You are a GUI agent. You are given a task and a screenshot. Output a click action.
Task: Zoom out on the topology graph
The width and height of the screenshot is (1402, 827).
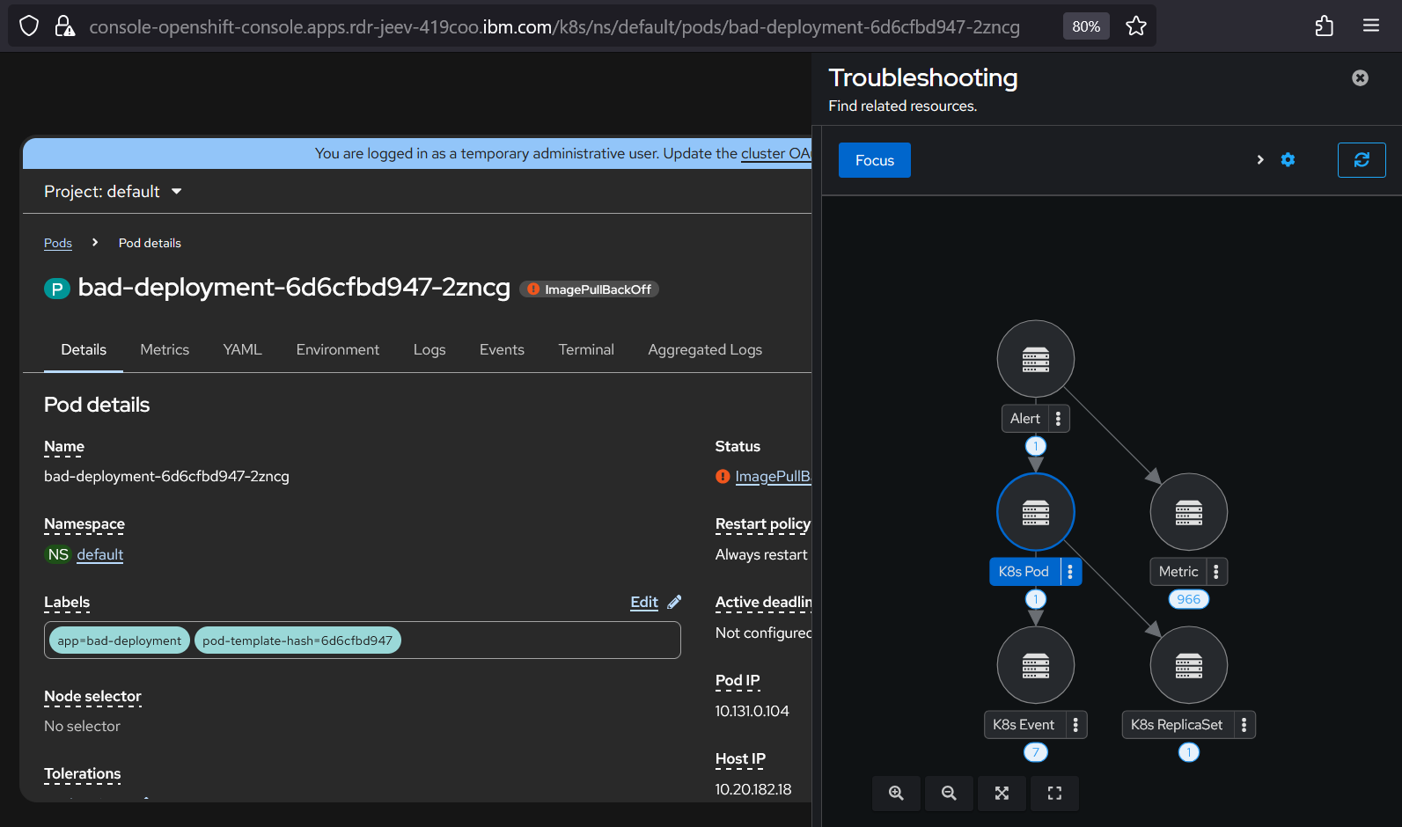pyautogui.click(x=949, y=793)
